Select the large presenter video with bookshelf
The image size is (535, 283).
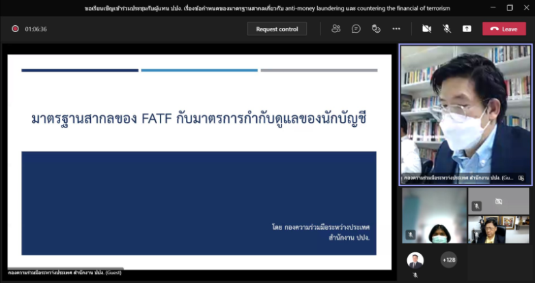pyautogui.click(x=465, y=109)
